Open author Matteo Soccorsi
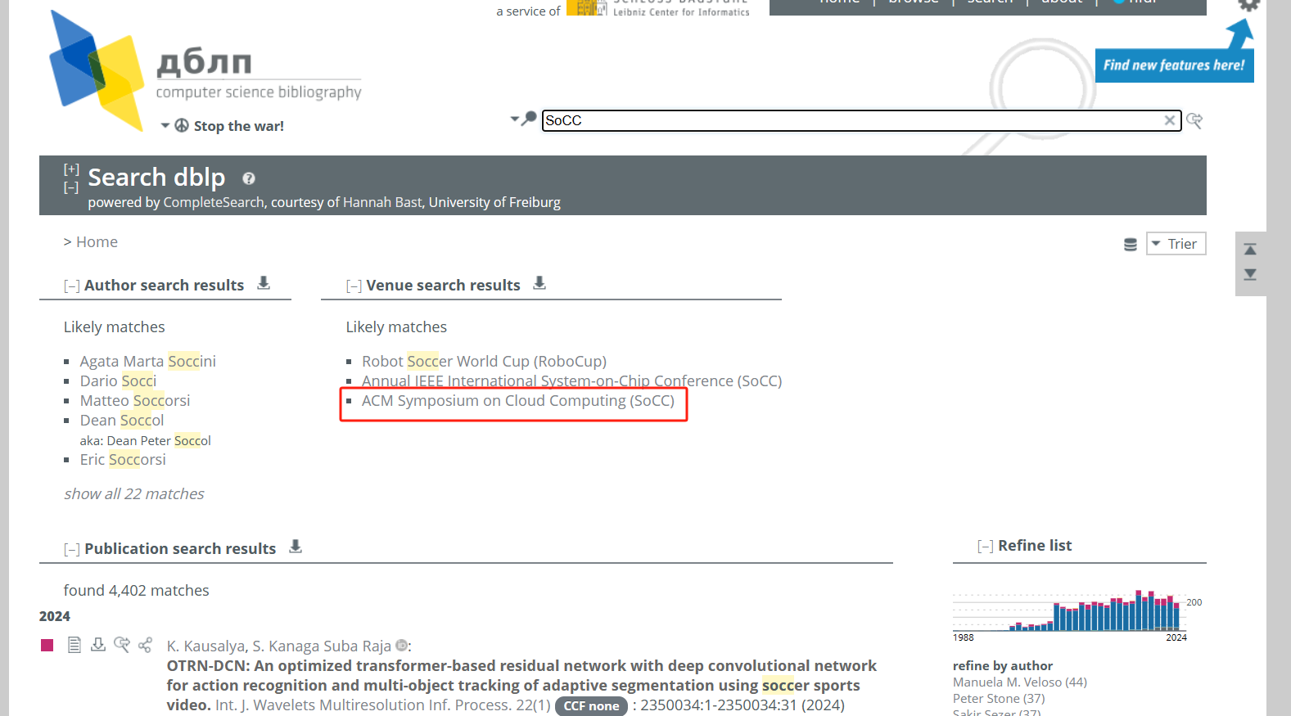The image size is (1291, 716). 135,401
